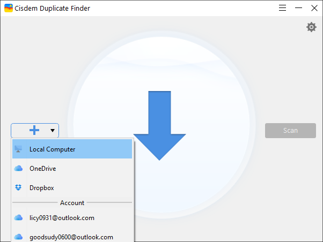Screen dimensions: 323x242
Task: Open the settings gear icon
Action: pyautogui.click(x=311, y=27)
